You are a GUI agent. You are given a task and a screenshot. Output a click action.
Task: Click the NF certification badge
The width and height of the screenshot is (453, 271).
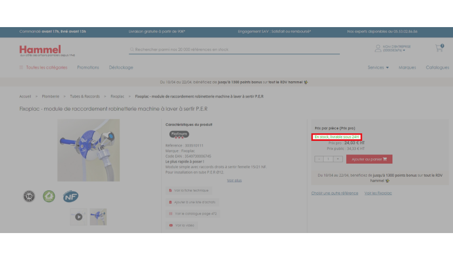point(70,196)
